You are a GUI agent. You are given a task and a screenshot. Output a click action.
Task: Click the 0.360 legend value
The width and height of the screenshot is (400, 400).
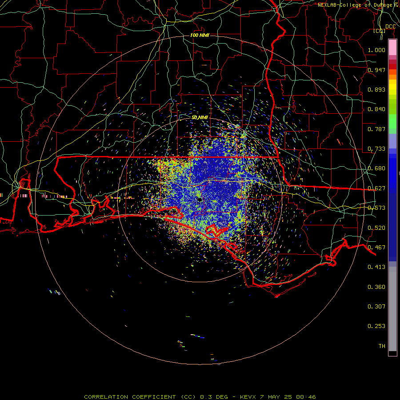point(376,287)
